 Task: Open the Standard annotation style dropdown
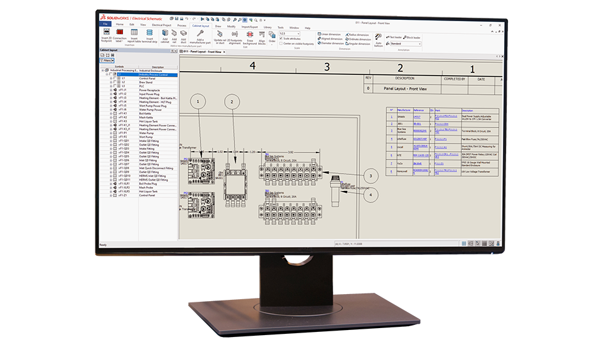(420, 44)
